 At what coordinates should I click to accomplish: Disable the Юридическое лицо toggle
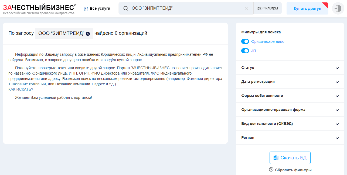[245, 41]
